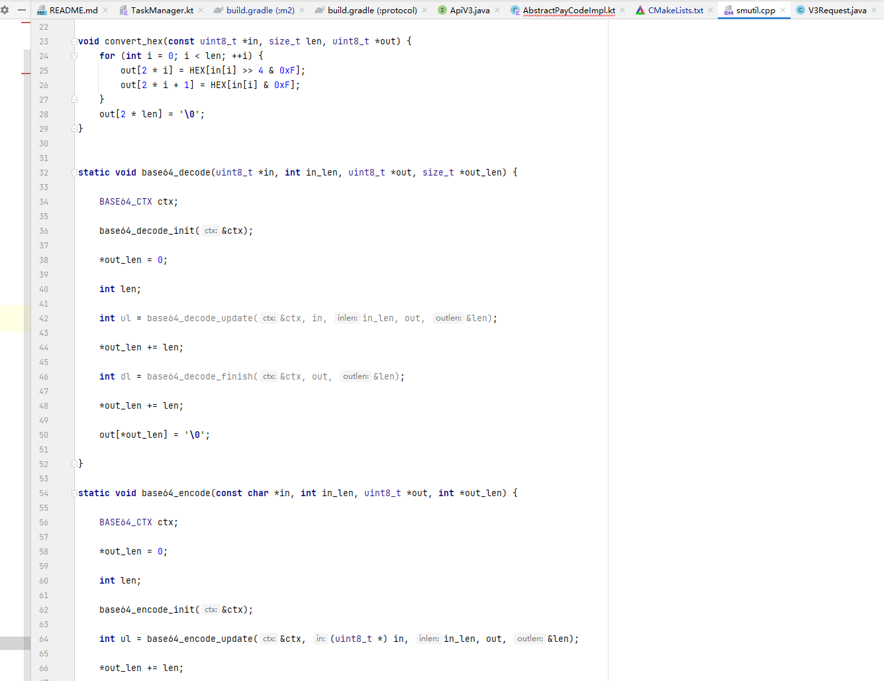The width and height of the screenshot is (884, 681).
Task: Click the outlen: hint on line 46
Action: [x=356, y=376]
